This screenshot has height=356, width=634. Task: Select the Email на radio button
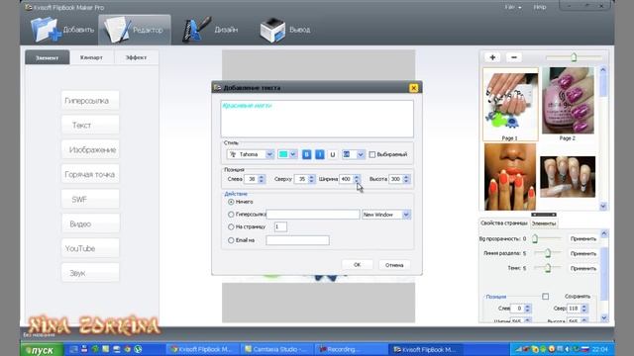231,240
